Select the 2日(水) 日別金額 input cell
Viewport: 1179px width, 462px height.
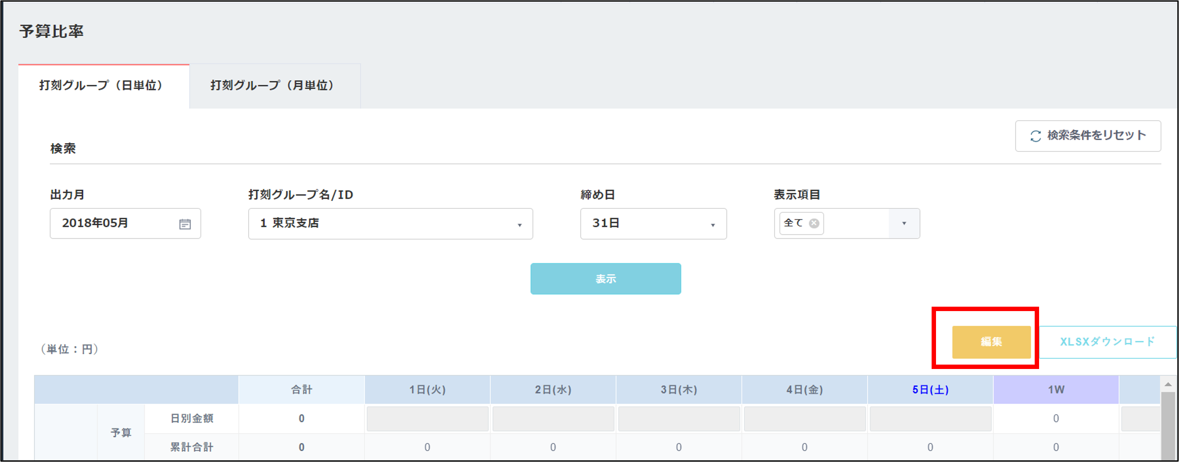553,419
